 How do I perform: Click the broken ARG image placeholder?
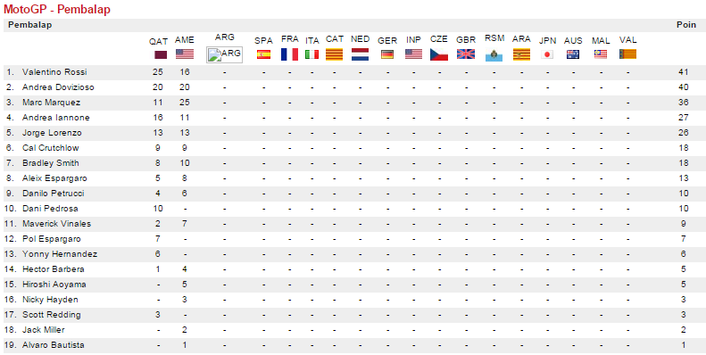point(224,54)
